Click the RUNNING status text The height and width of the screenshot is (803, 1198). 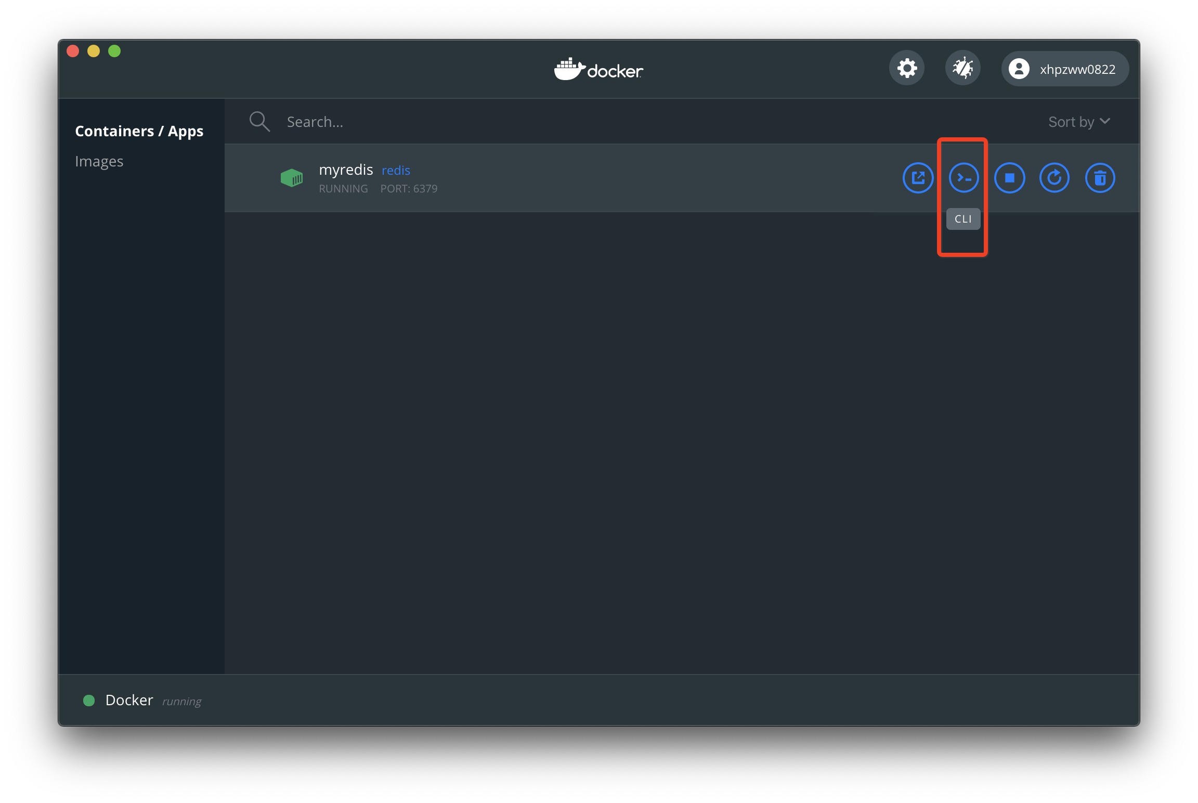coord(343,189)
